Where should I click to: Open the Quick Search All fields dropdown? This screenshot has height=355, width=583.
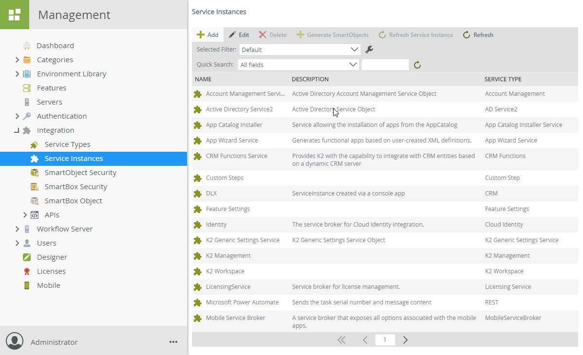click(x=298, y=65)
